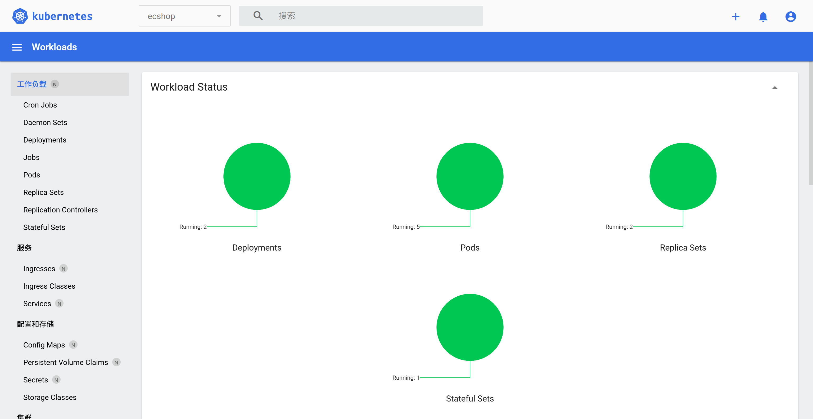
Task: Click the green Stateful Sets status circle
Action: [470, 327]
